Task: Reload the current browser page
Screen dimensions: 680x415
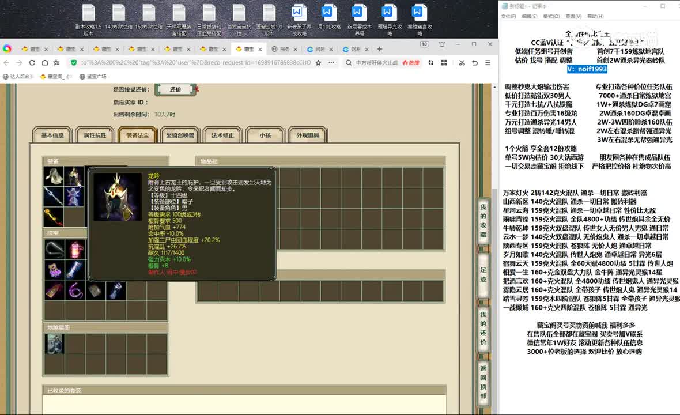Action: (32, 62)
